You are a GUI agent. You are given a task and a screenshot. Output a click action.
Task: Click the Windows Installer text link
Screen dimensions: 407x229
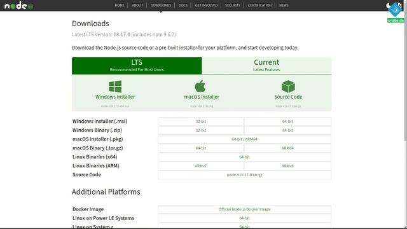(x=115, y=97)
